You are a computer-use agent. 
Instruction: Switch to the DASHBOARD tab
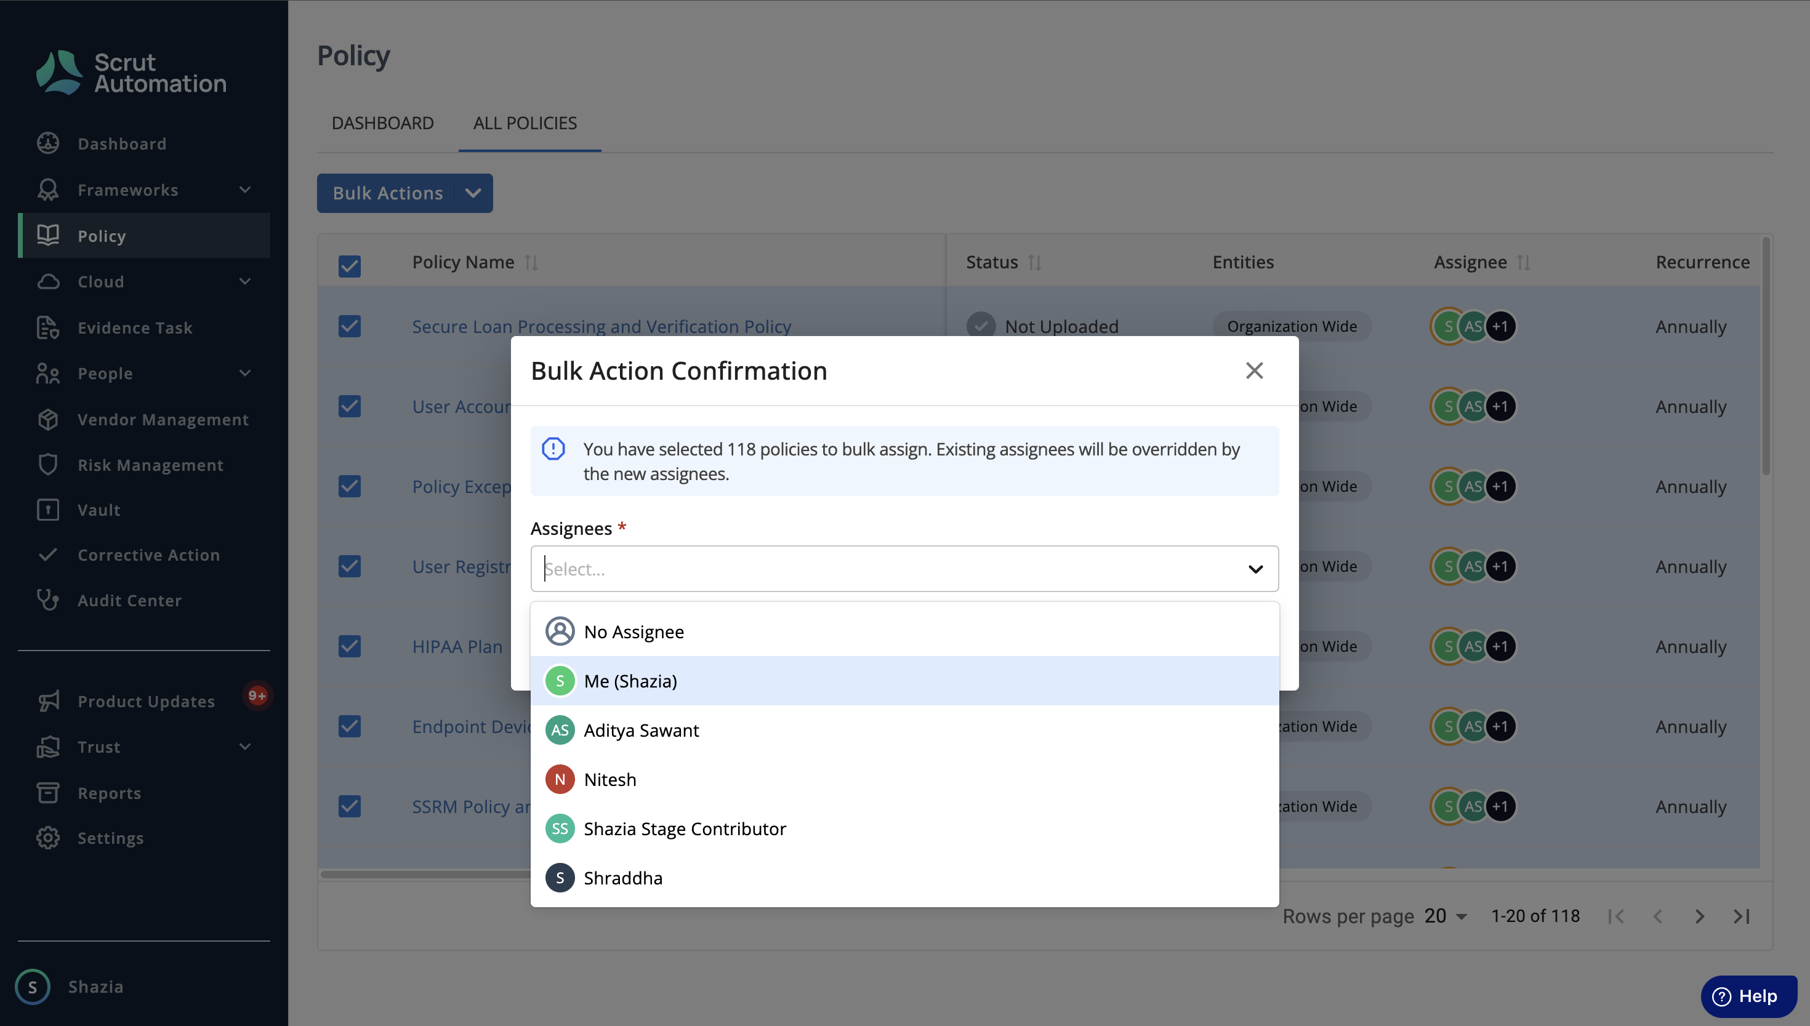(x=383, y=122)
